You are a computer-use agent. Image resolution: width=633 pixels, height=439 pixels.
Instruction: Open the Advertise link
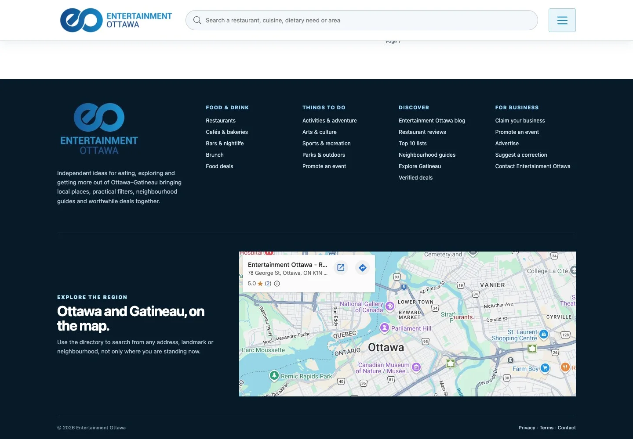(507, 144)
